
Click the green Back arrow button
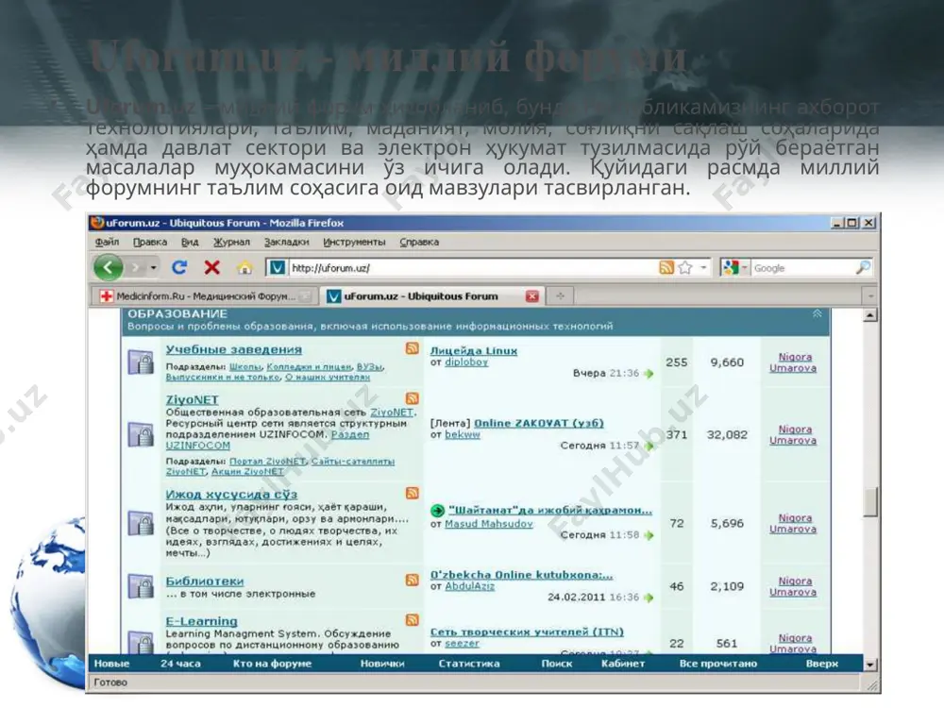pos(109,267)
